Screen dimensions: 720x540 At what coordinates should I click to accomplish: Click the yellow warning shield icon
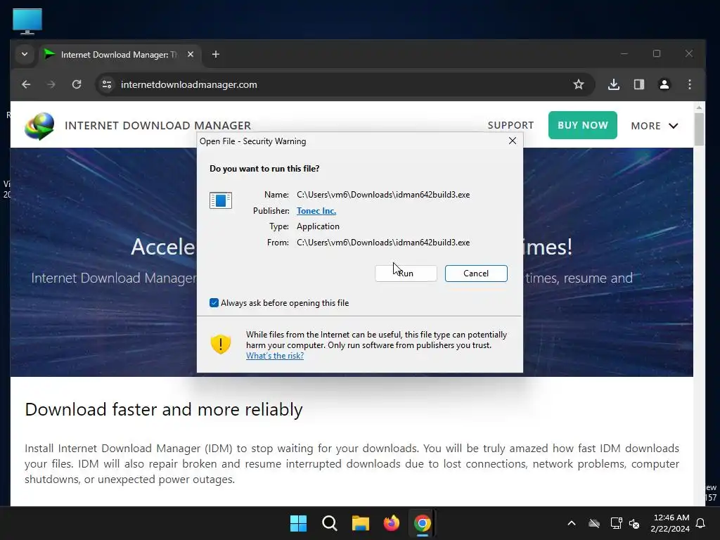pos(220,345)
